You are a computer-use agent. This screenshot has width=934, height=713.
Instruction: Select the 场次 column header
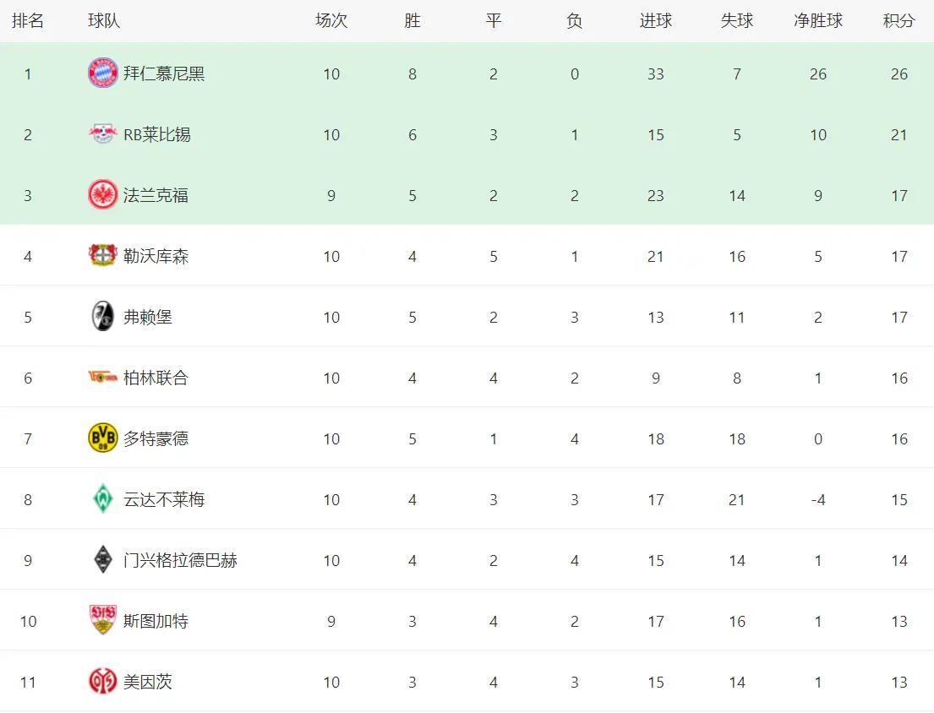click(331, 21)
